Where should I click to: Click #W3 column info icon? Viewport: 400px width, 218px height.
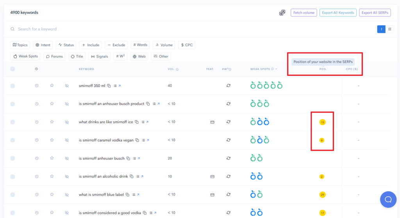tap(230, 69)
